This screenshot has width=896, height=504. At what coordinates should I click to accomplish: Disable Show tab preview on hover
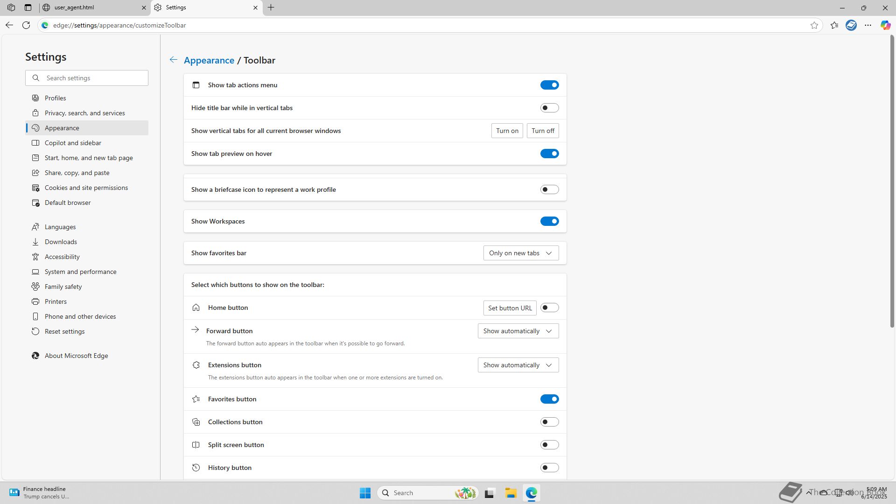click(x=549, y=154)
